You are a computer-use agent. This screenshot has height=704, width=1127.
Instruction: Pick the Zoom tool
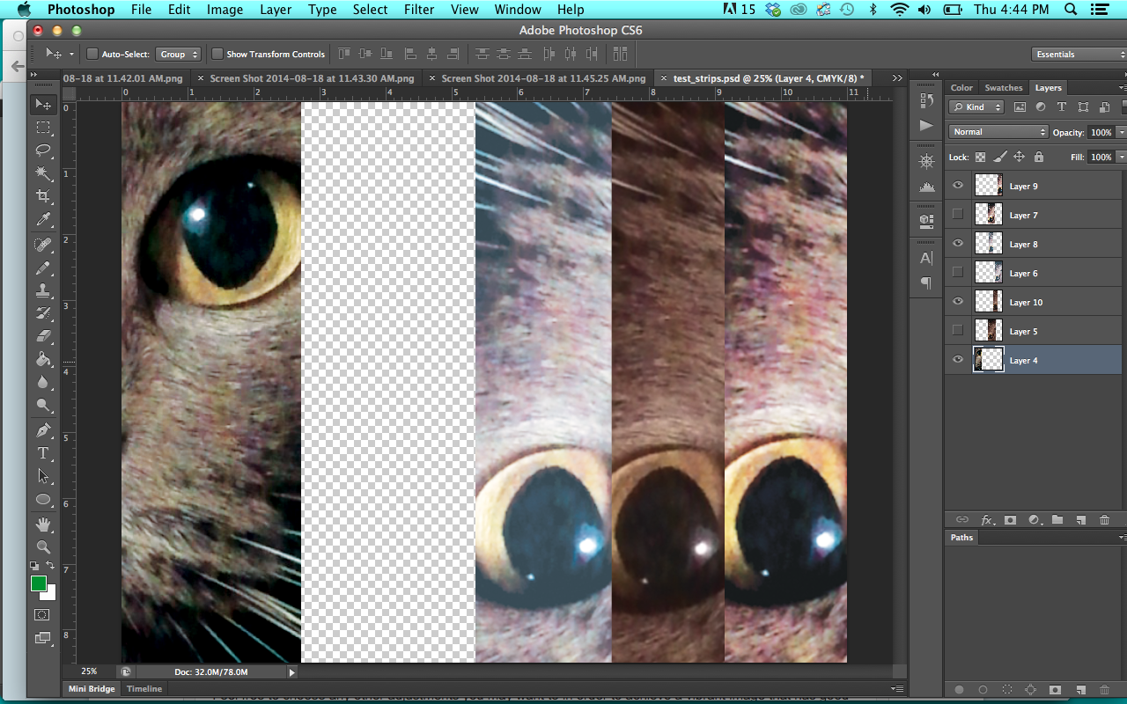pos(43,545)
